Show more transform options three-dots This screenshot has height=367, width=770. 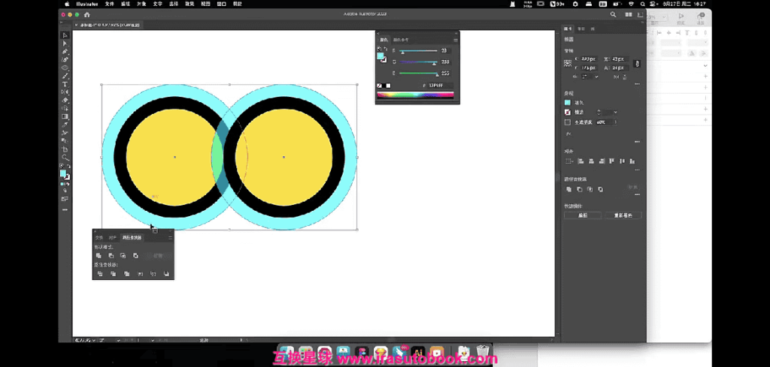[637, 84]
